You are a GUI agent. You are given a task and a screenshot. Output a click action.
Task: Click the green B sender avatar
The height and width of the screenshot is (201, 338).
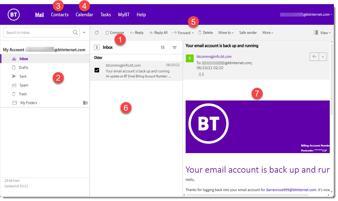tap(189, 58)
